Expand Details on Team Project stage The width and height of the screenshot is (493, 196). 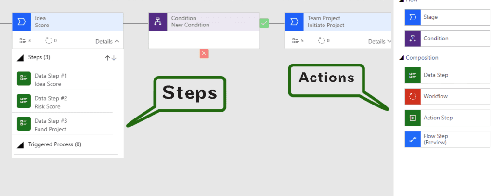[x=380, y=41]
